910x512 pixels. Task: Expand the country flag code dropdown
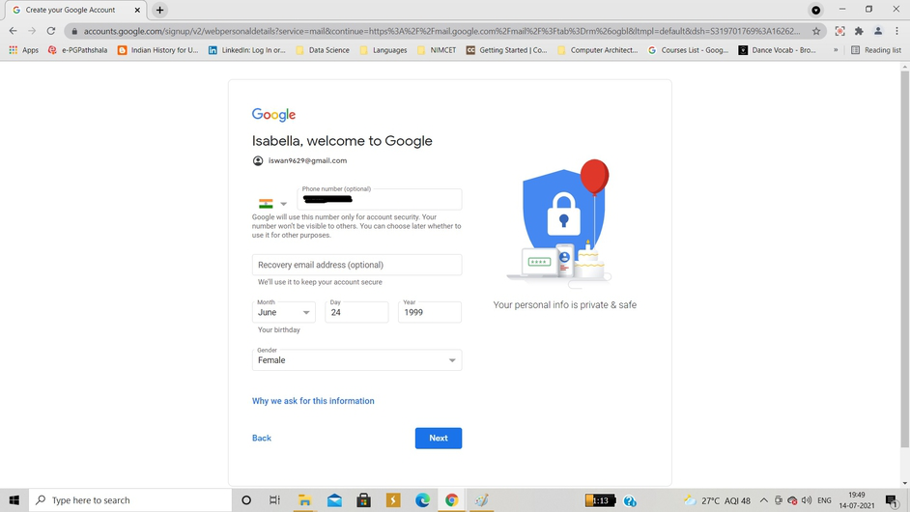[x=272, y=203]
